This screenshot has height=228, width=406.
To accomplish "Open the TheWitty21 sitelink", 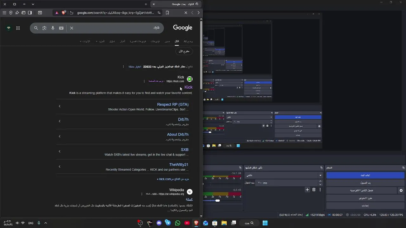I will 179,164.
